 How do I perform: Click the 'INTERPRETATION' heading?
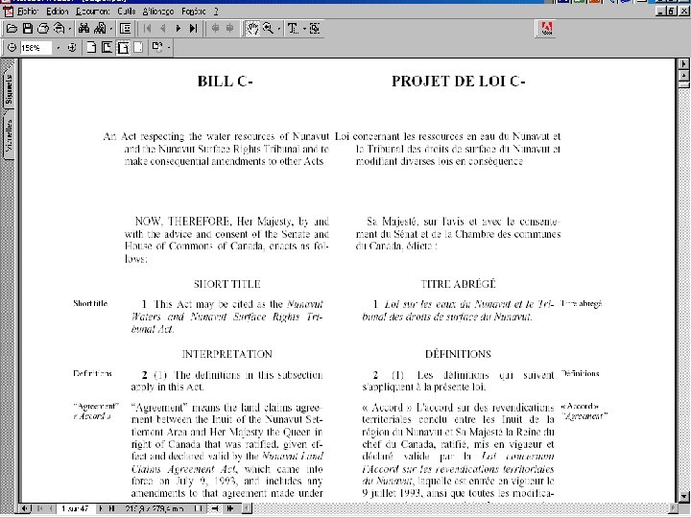tap(226, 354)
